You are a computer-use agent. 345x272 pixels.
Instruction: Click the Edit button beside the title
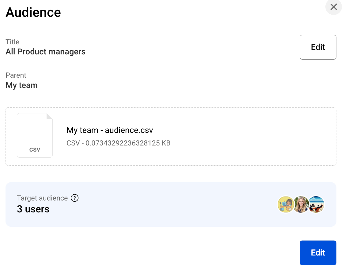click(318, 47)
